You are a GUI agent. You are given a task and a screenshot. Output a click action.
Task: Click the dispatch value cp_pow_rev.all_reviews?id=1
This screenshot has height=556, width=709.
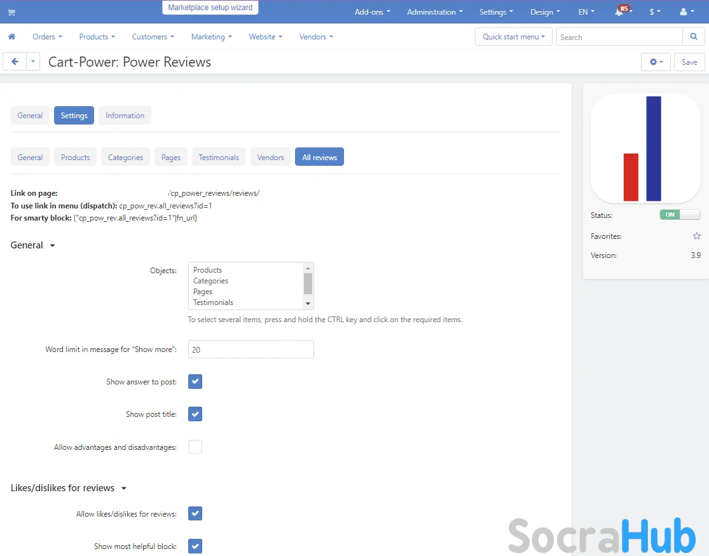click(165, 206)
